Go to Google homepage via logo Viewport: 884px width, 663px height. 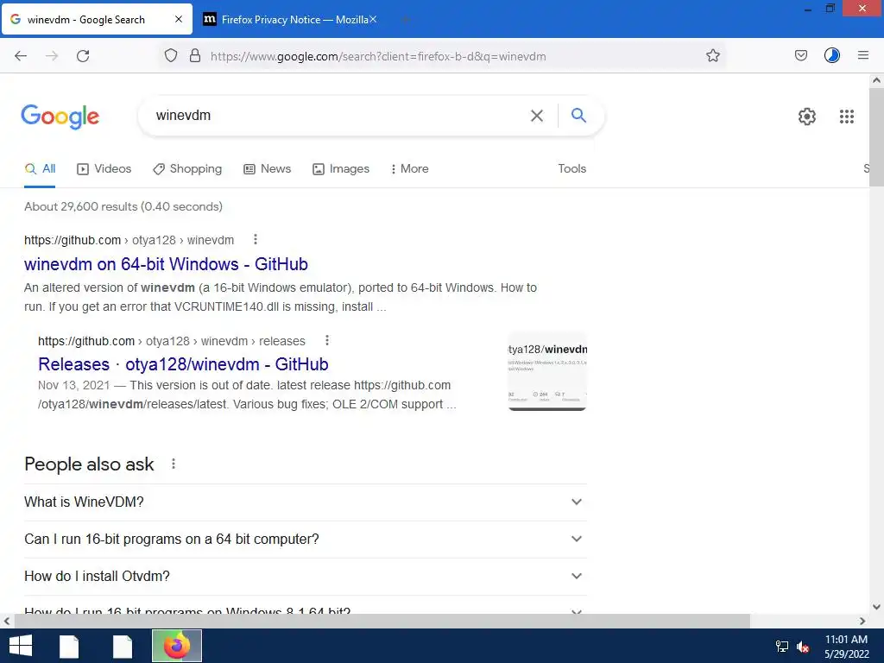tap(60, 117)
